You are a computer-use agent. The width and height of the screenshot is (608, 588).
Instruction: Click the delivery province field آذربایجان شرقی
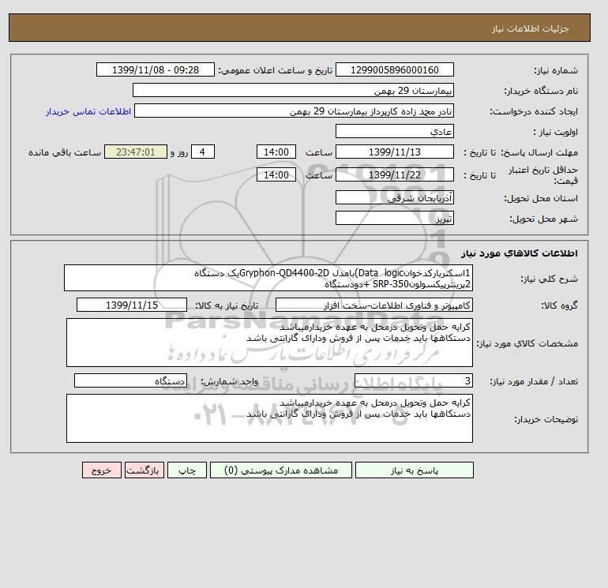click(x=394, y=197)
